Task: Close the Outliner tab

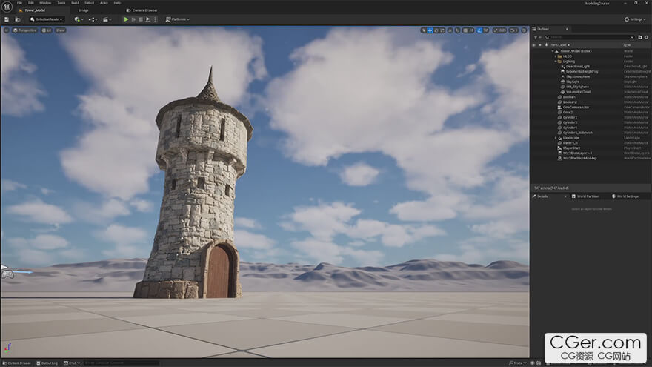Action: tap(567, 29)
